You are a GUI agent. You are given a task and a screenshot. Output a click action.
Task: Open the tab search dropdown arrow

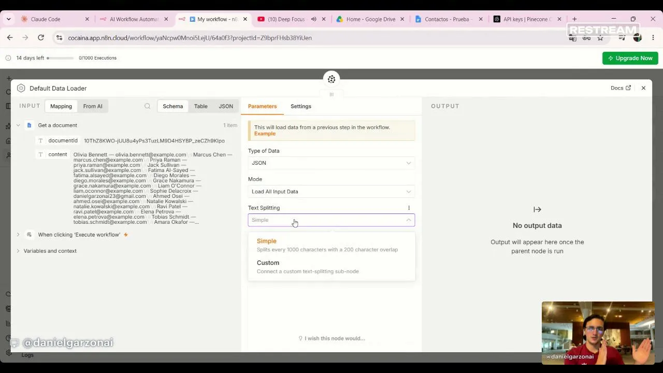[x=8, y=19]
